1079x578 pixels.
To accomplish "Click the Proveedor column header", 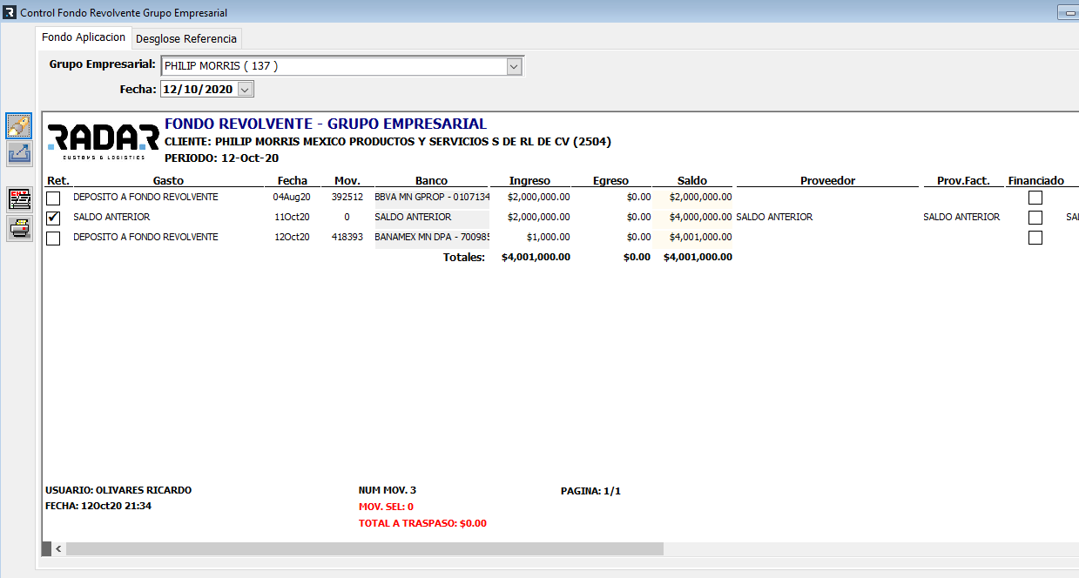I will pos(828,180).
